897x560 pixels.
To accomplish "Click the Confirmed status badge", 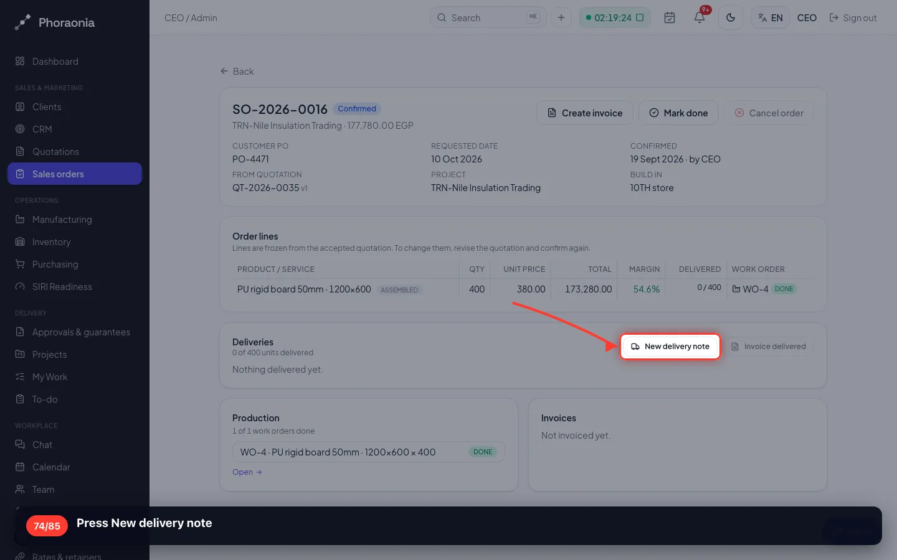I will click(x=357, y=109).
